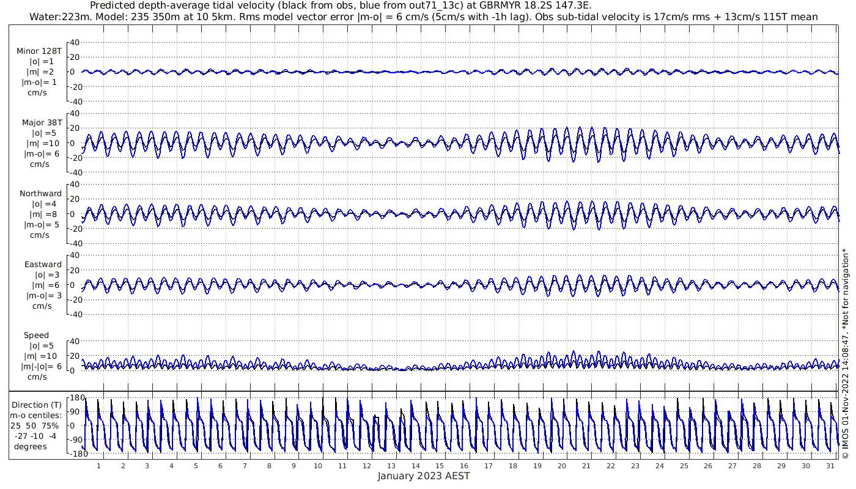Image resolution: width=856 pixels, height=489 pixels.
Task: Click the 180 tick on Direction axis
Action: (76, 398)
